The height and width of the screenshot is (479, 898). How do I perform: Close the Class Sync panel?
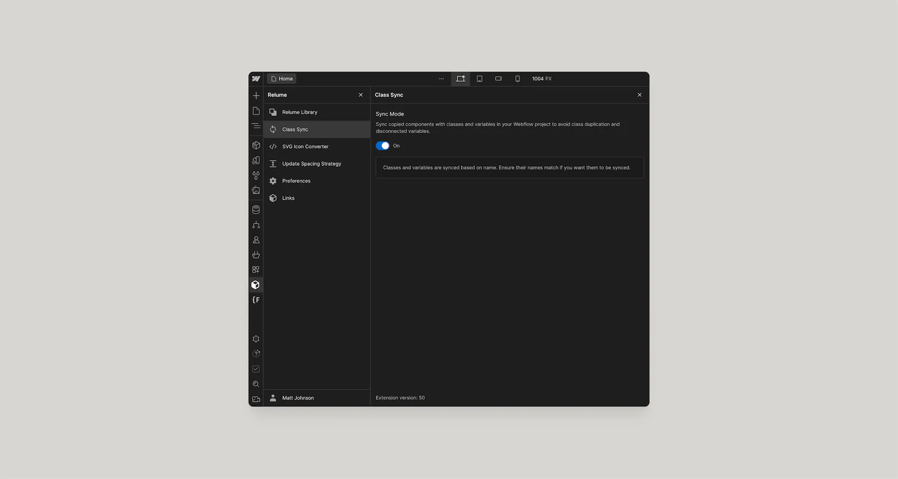coord(640,95)
